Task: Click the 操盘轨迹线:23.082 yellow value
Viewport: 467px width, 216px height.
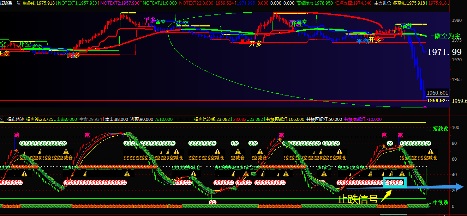Action: tap(212, 119)
